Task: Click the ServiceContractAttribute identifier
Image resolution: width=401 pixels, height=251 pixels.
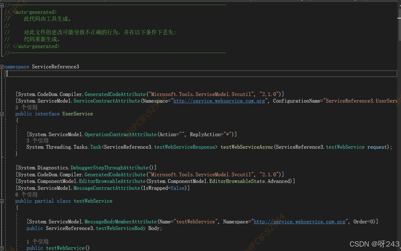Action: point(107,101)
